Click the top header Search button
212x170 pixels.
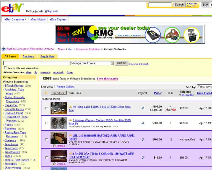point(179,5)
